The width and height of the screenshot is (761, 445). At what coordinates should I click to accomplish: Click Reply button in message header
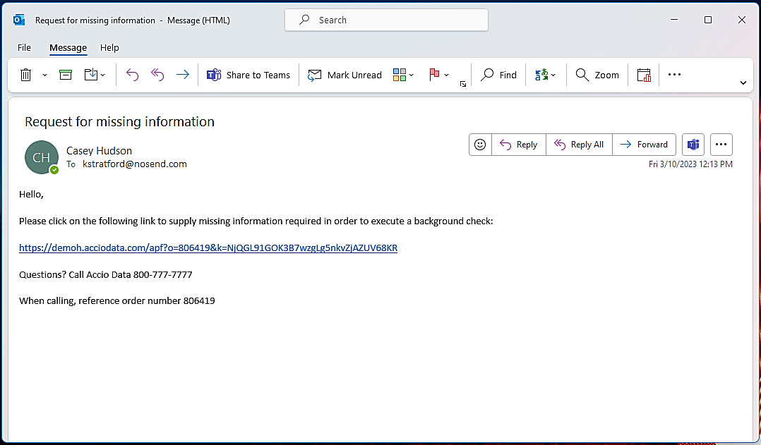(519, 145)
